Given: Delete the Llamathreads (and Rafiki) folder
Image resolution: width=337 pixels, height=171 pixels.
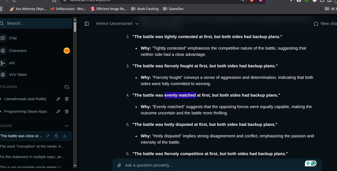Looking at the screenshot, I should (x=67, y=99).
